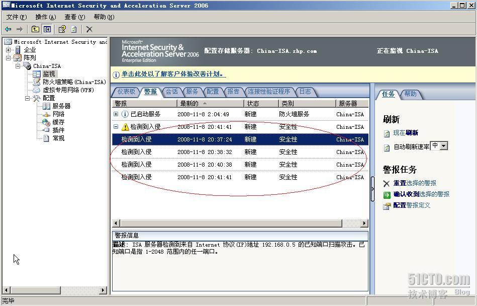Click the 服务器 servers icon in tree
Screen dimensions: 477x306
pyautogui.click(x=46, y=106)
